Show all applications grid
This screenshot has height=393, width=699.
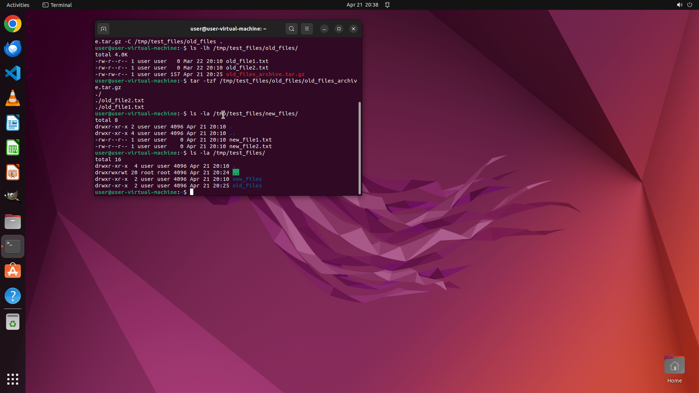point(13,379)
